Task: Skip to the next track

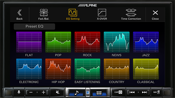Action: point(144,92)
